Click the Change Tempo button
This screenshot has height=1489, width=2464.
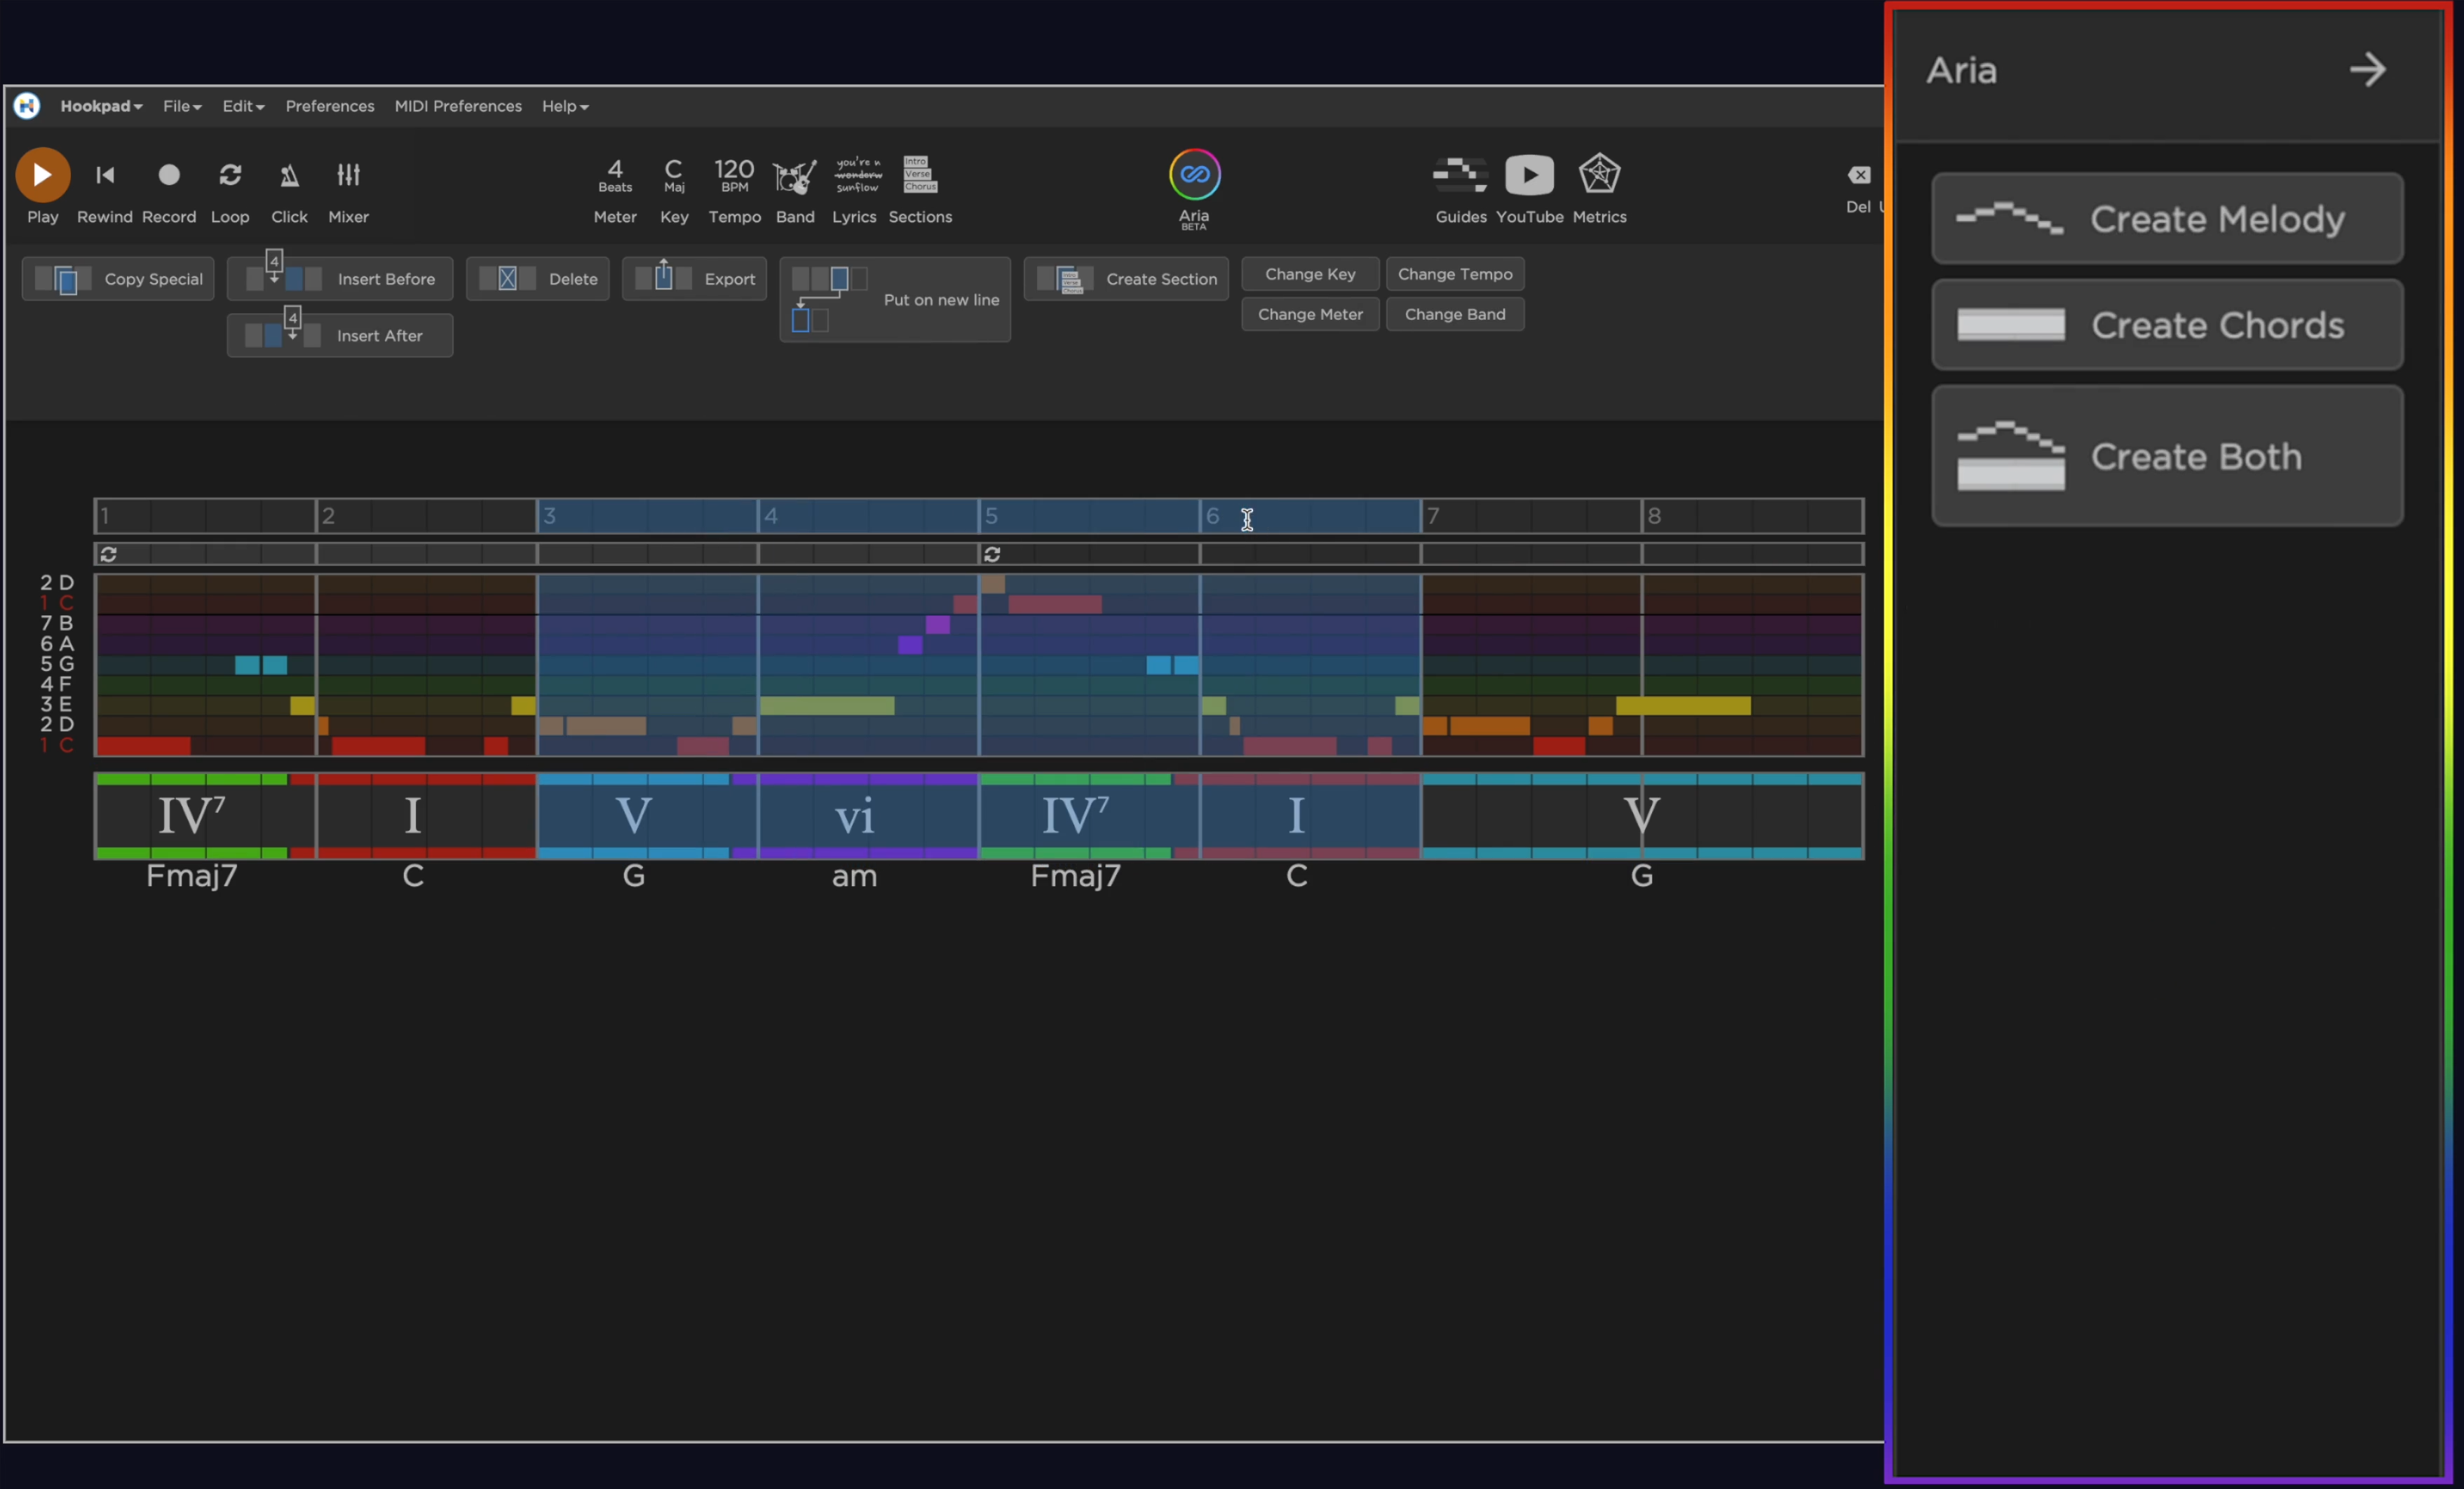1455,274
